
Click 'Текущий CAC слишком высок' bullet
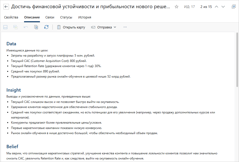(x=65, y=102)
